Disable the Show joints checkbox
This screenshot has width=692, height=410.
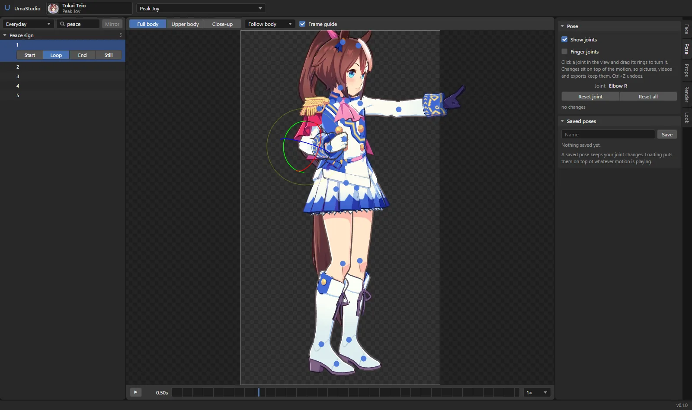pyautogui.click(x=564, y=39)
